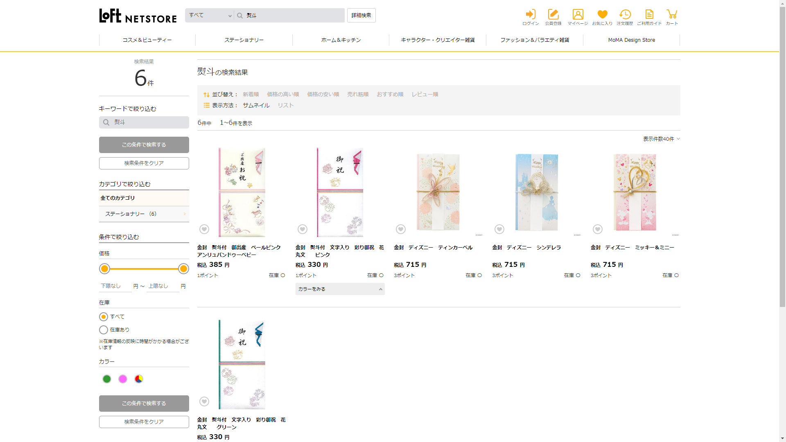
Task: Open the すべて search category dropdown
Action: click(210, 16)
